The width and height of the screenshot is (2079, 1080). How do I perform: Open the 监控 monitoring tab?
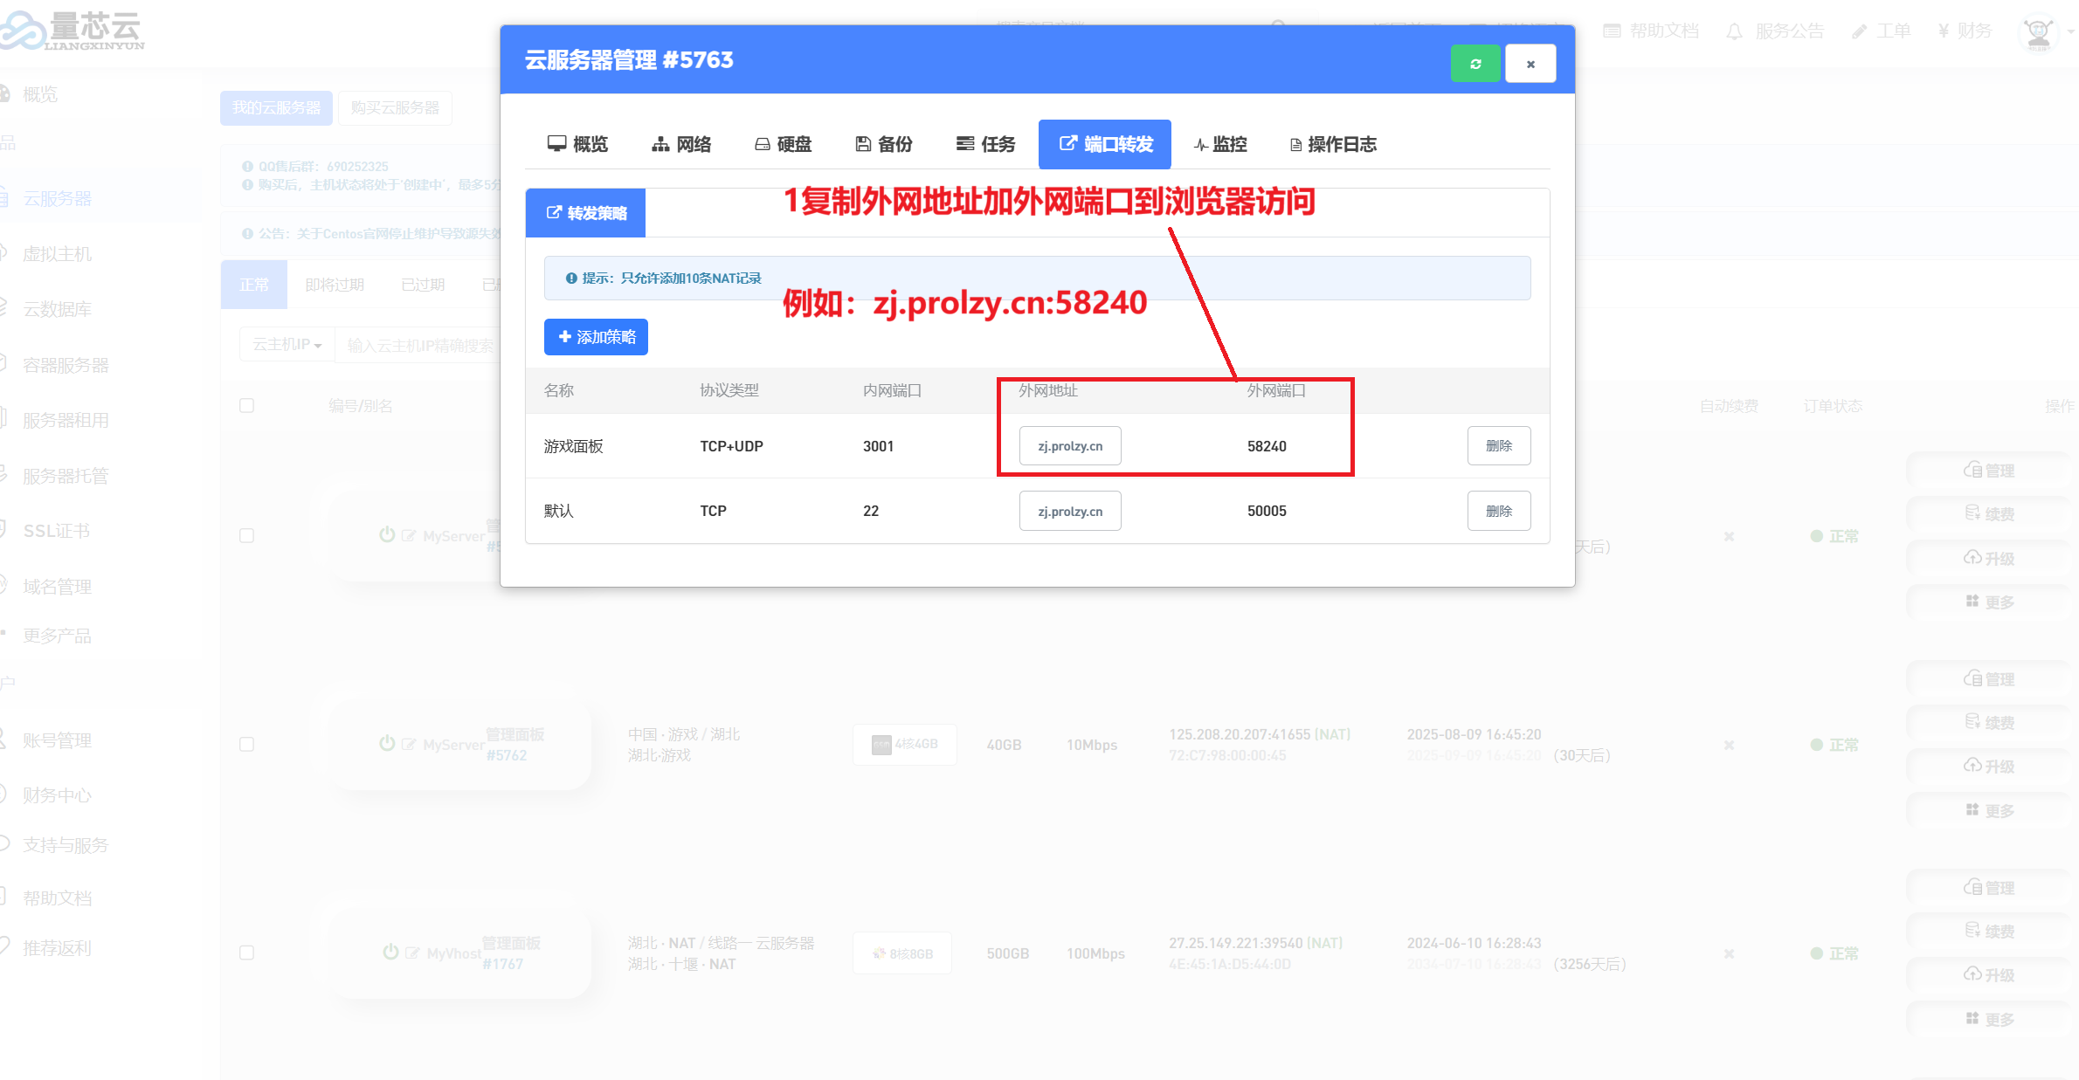coord(1219,144)
